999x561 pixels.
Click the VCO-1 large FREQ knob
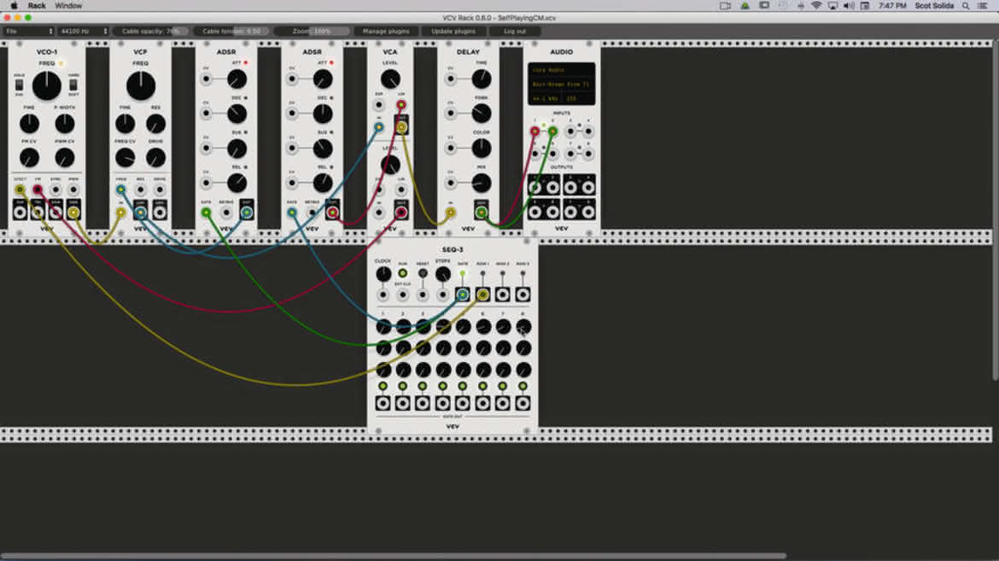(46, 86)
